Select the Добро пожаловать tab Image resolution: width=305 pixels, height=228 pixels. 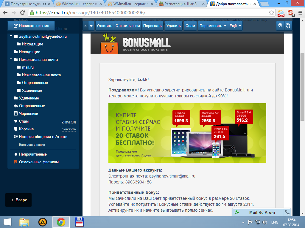pyautogui.click(x=234, y=4)
